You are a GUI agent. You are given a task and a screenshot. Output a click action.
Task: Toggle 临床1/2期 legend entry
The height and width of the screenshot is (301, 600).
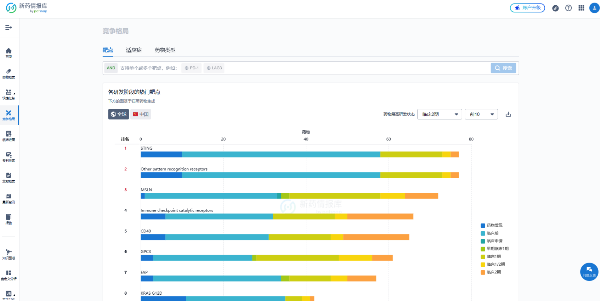[x=493, y=265]
